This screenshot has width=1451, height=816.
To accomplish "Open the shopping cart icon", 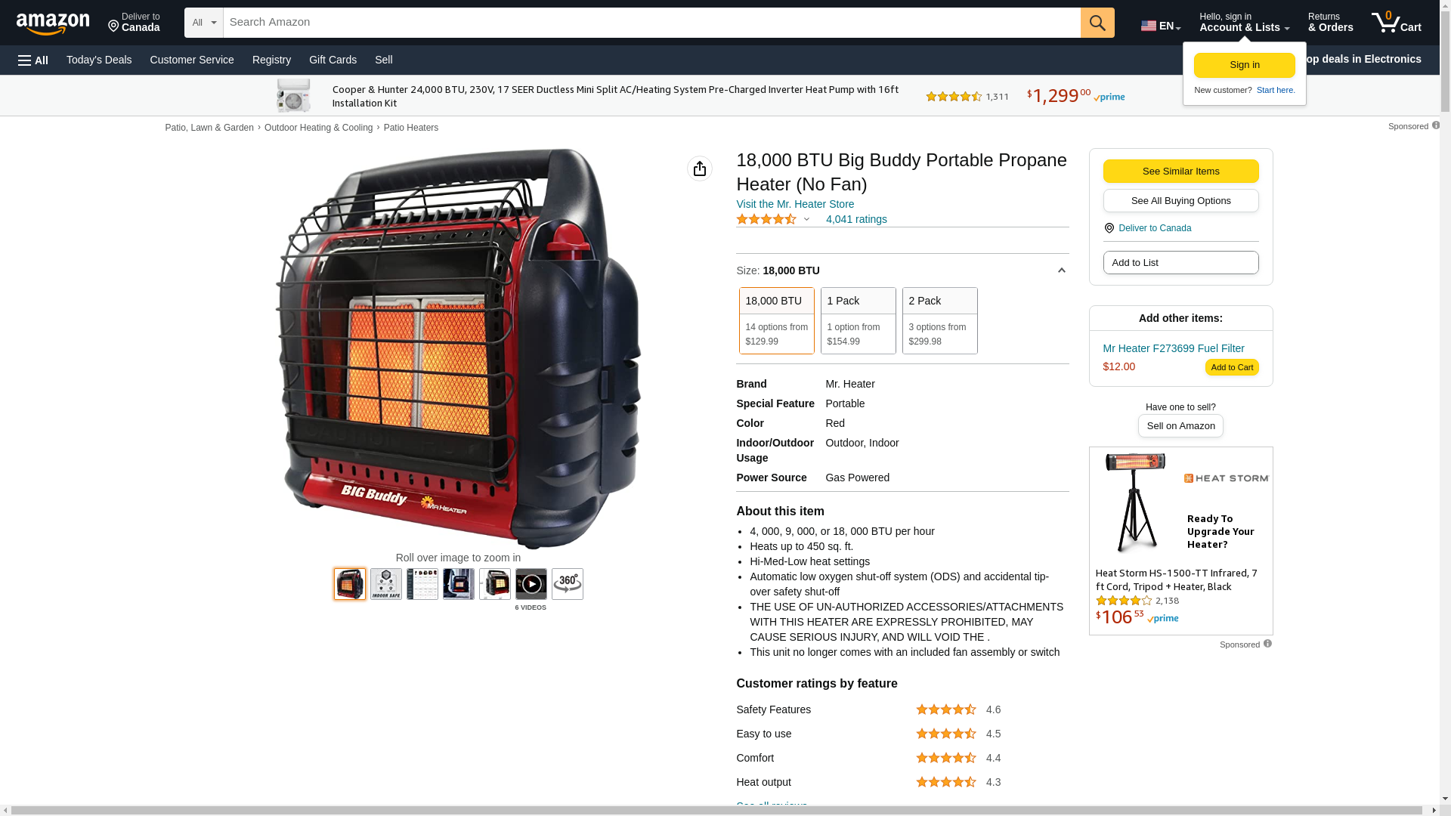I will pyautogui.click(x=1396, y=23).
